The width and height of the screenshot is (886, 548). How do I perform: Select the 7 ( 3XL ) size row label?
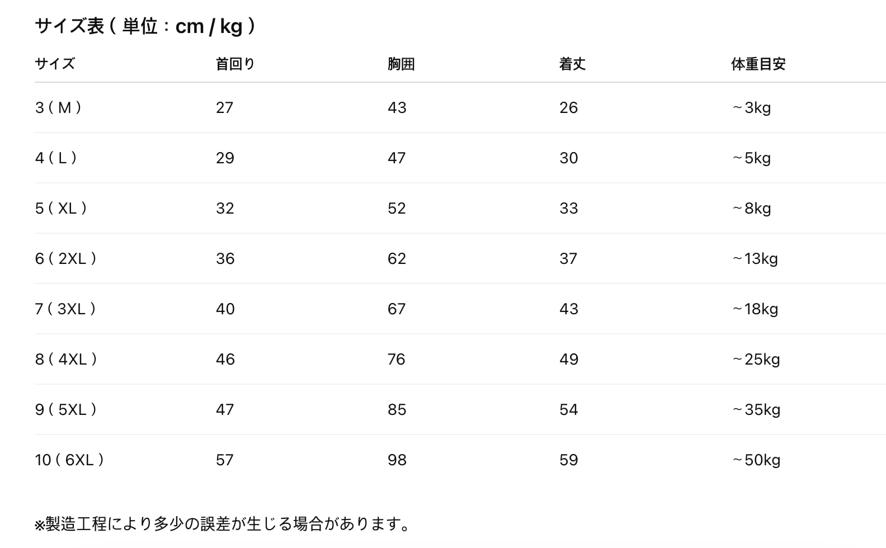[x=65, y=309]
